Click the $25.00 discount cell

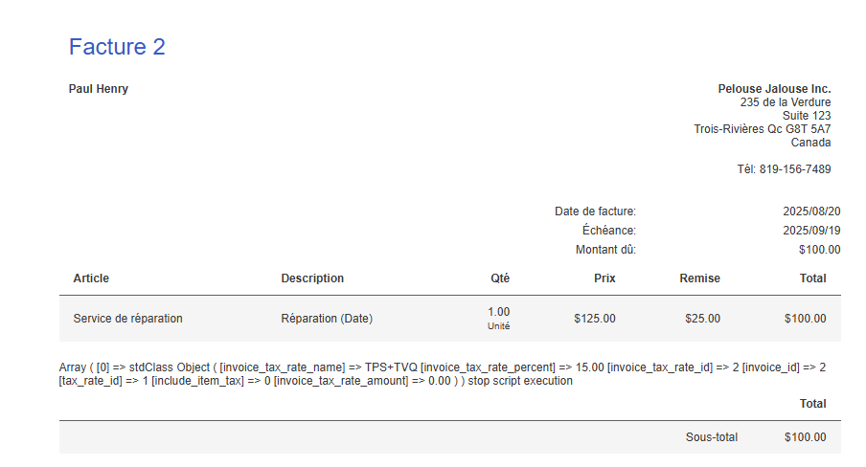click(x=702, y=319)
